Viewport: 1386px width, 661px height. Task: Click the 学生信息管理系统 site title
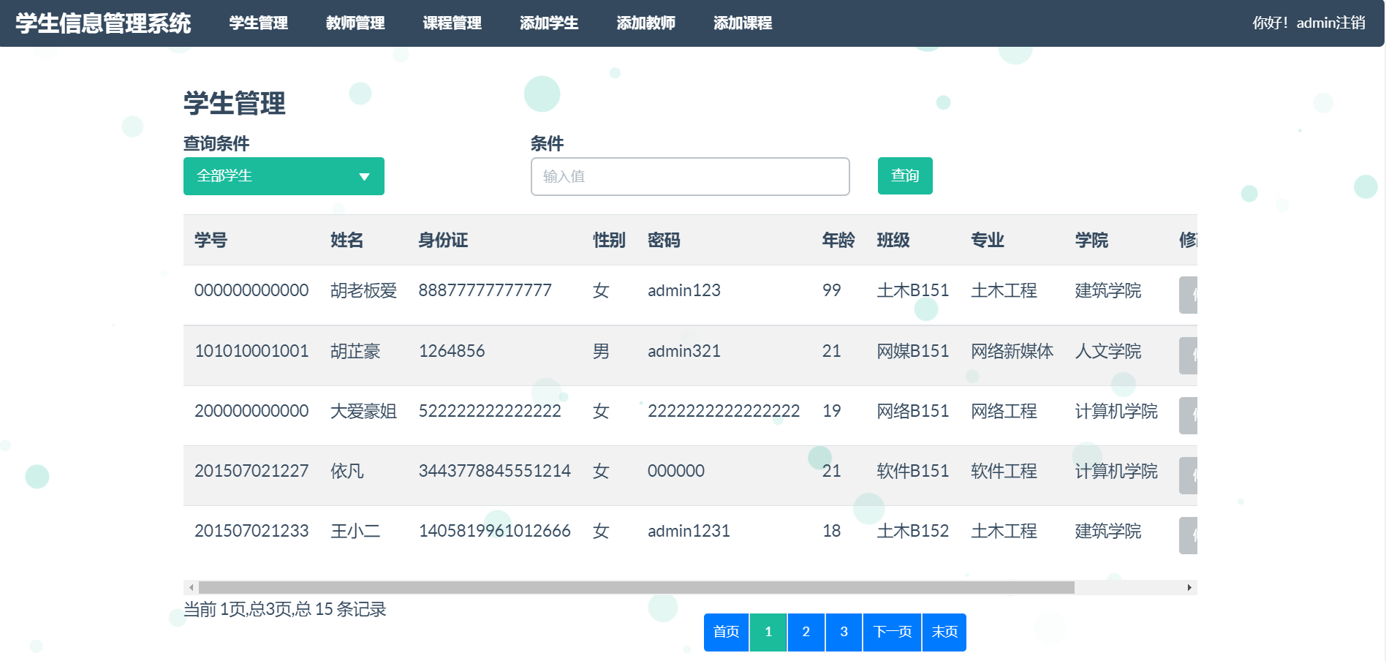103,23
